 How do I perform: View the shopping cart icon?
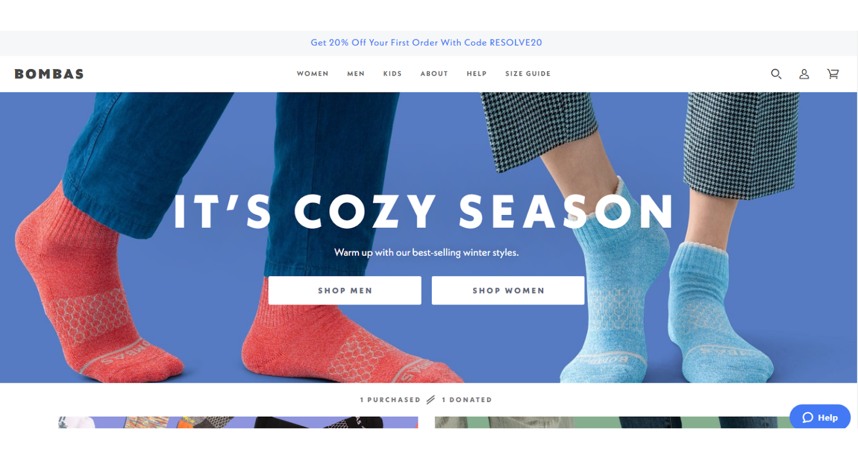pyautogui.click(x=833, y=74)
